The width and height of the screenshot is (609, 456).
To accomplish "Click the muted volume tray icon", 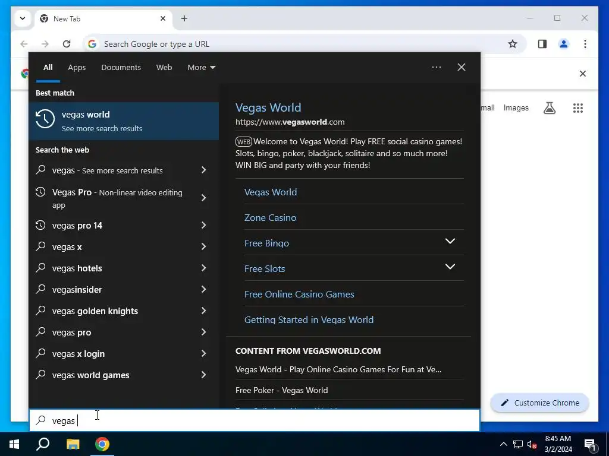I will click(x=532, y=444).
